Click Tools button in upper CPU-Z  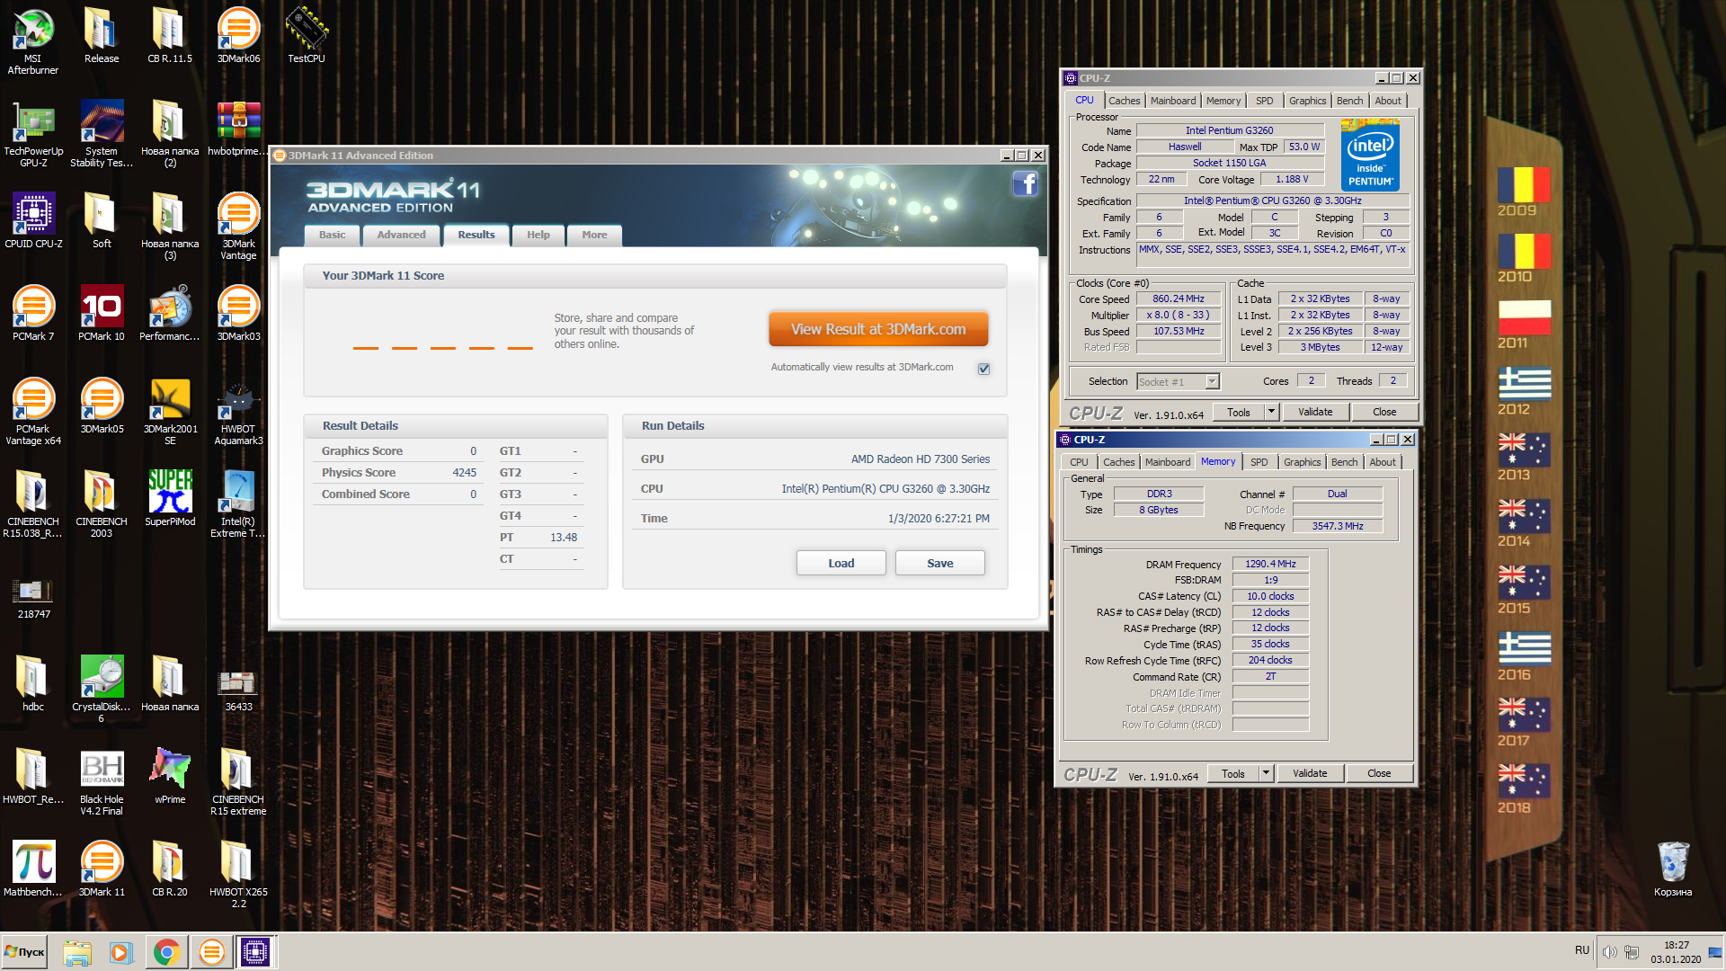(x=1239, y=412)
